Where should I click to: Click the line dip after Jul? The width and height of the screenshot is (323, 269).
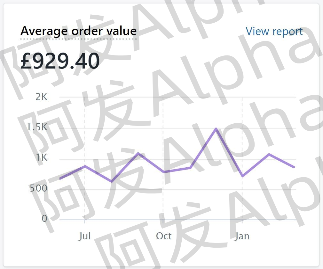tap(111, 182)
